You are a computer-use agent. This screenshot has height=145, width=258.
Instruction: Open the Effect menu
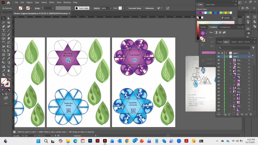[52, 2]
